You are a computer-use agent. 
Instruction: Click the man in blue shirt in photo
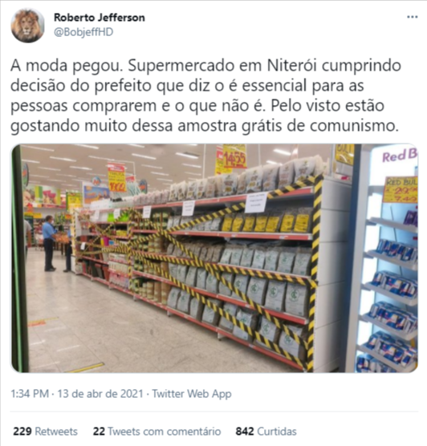48,243
